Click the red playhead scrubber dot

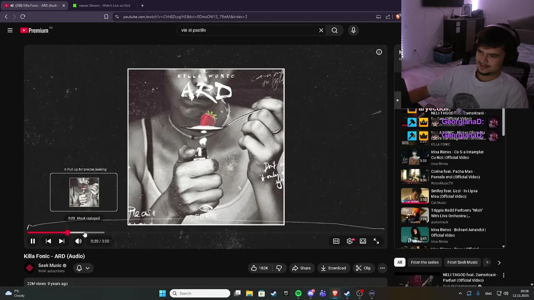click(x=68, y=232)
